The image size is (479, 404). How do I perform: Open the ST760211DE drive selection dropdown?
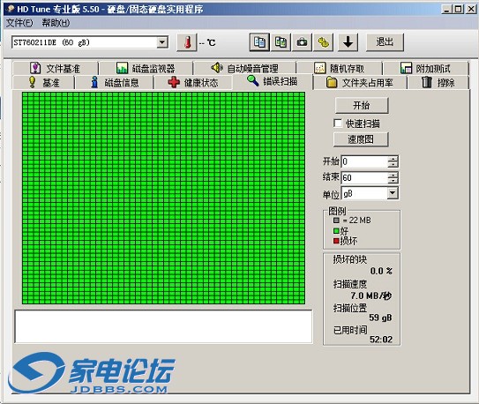(163, 42)
